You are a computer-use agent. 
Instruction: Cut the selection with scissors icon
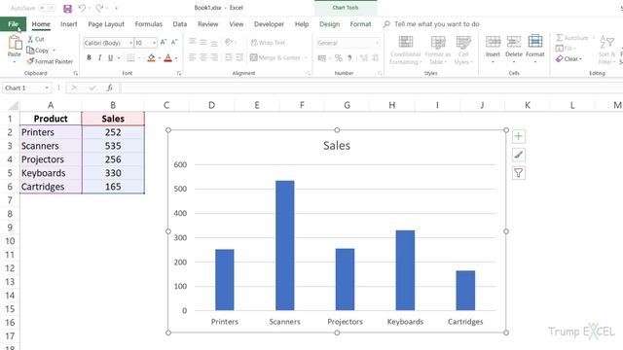pos(30,39)
